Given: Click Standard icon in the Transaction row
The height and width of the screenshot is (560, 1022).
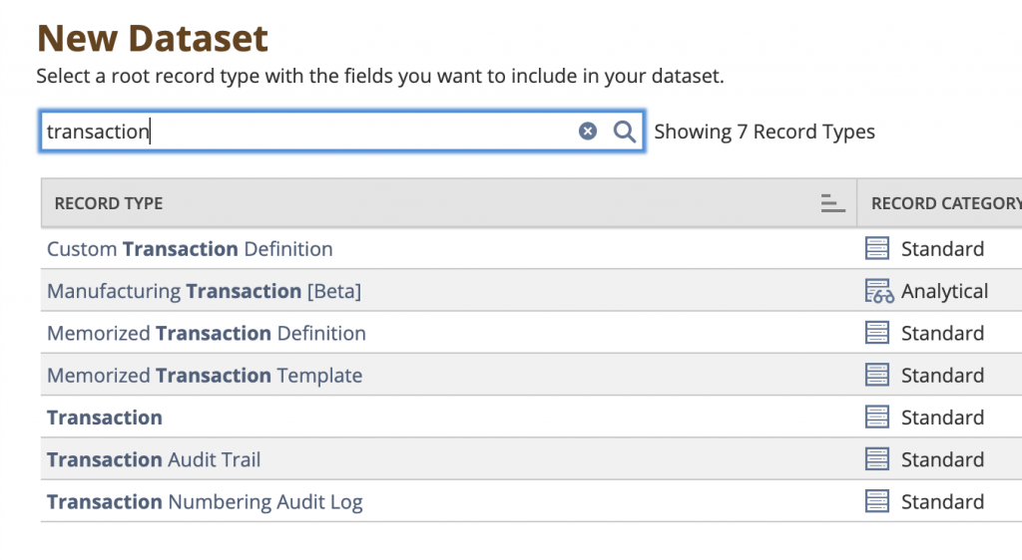Looking at the screenshot, I should (877, 418).
